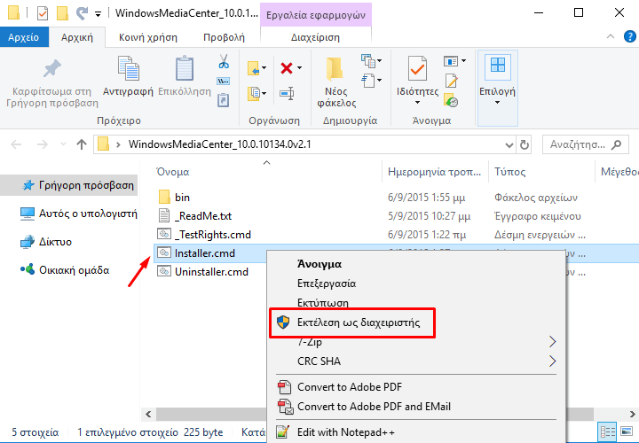Viewport: 639px width, 443px height.
Task: Open the Αρχείο (File) tab
Action: click(x=24, y=37)
